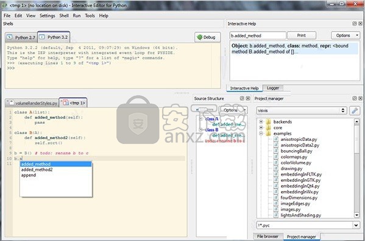Click the Print button in Interactive Help
The width and height of the screenshot is (365, 241).
click(x=302, y=35)
